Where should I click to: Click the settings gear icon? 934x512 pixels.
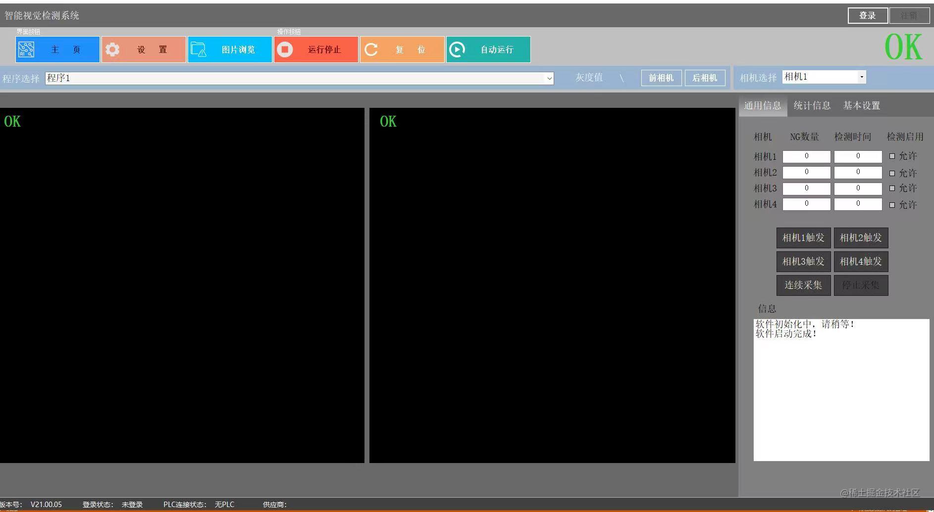click(x=112, y=49)
